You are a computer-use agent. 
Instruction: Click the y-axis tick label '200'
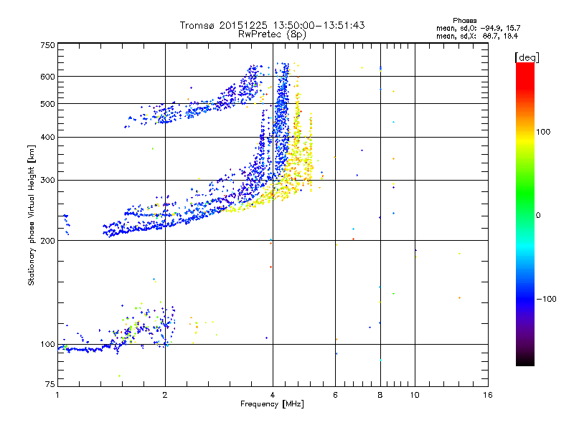pos(48,241)
